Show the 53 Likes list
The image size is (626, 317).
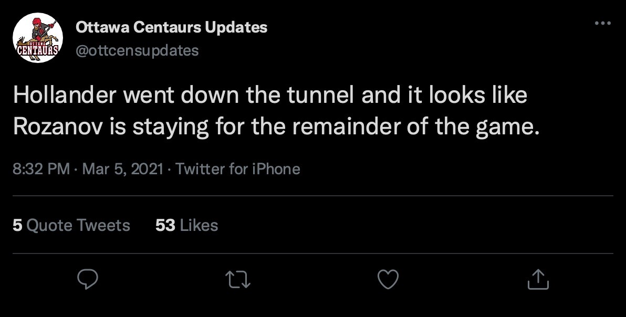tap(186, 225)
